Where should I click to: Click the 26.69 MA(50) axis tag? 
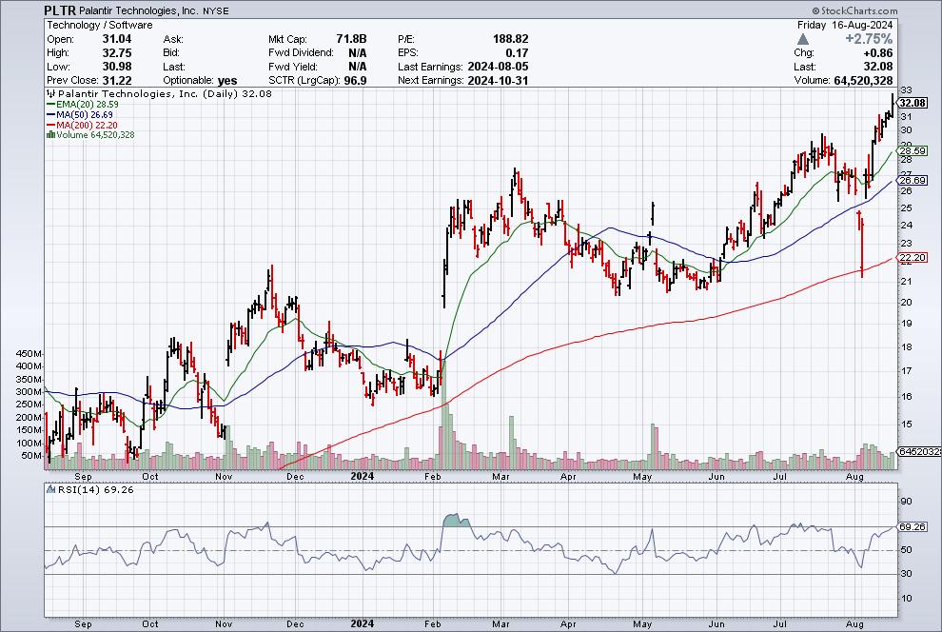click(x=912, y=180)
